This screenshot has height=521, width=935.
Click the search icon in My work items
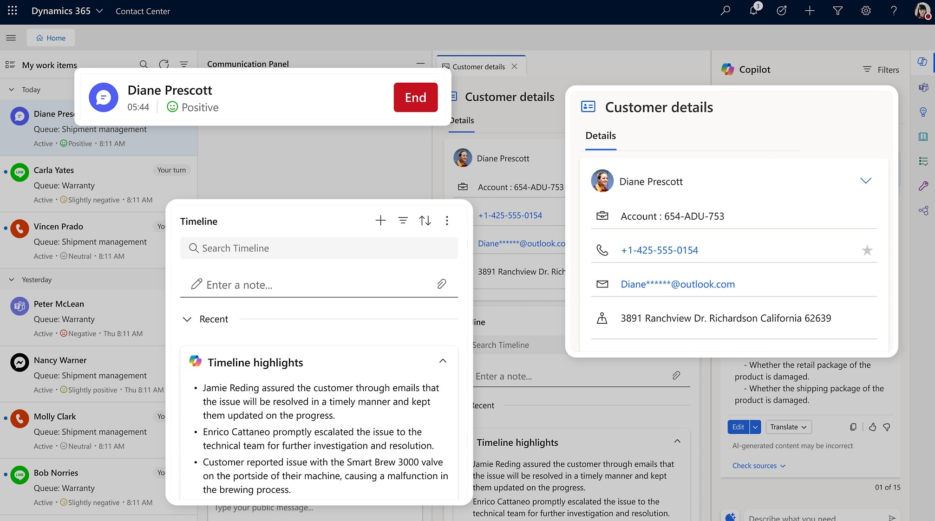(x=143, y=64)
